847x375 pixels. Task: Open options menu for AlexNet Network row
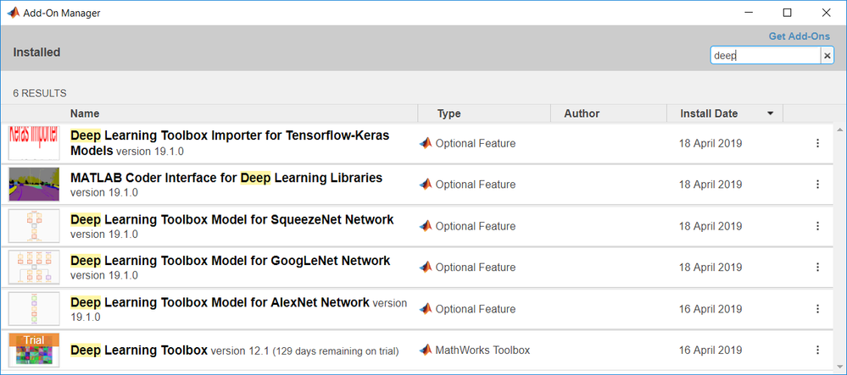coord(817,309)
